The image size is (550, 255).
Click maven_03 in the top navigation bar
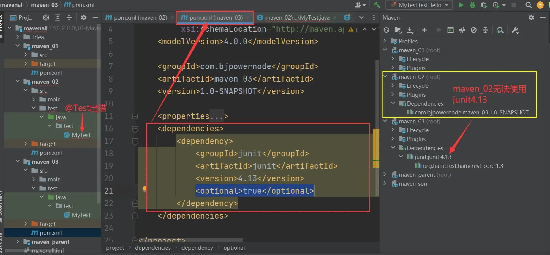45,5
